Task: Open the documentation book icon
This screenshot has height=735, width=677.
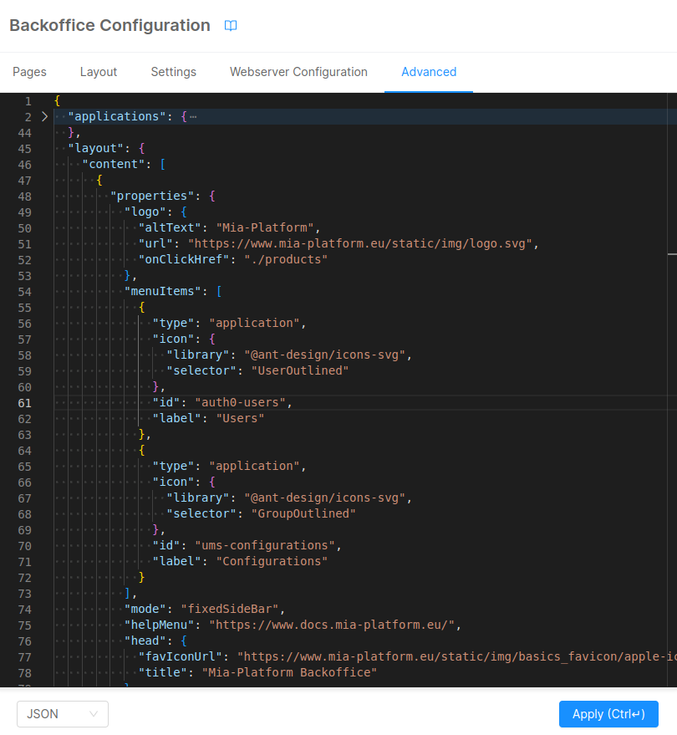Action: [x=231, y=26]
